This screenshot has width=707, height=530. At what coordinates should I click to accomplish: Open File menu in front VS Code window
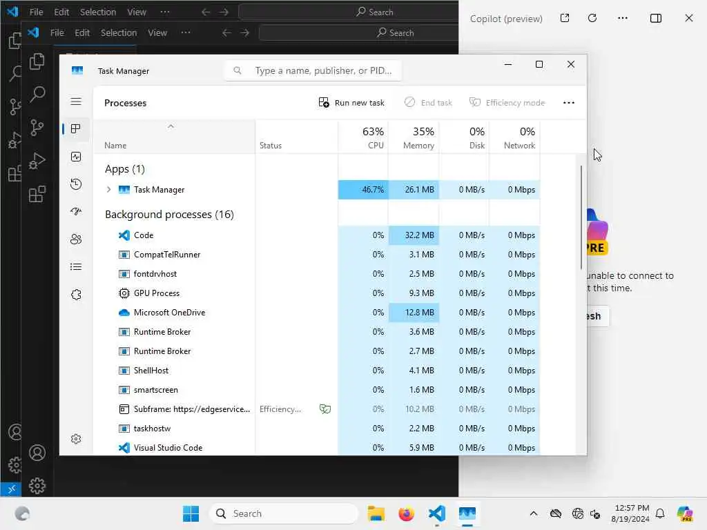57,32
